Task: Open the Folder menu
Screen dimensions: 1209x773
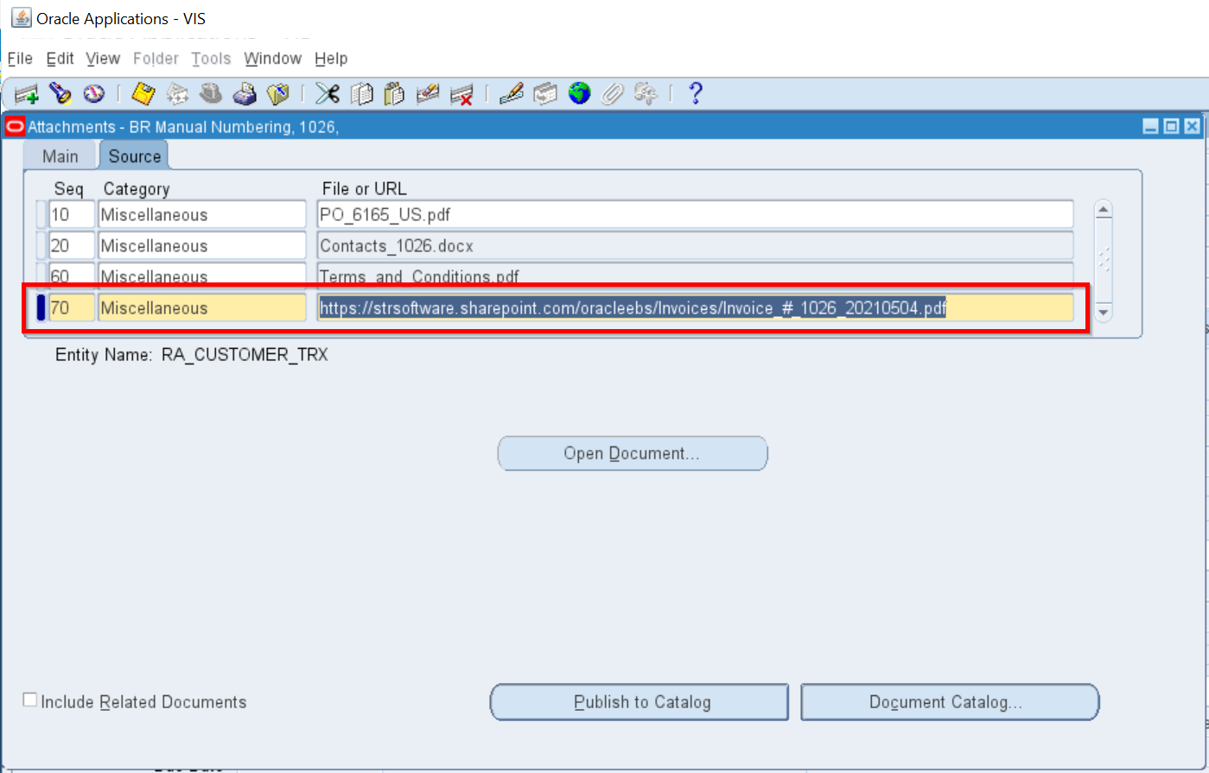Action: (x=156, y=59)
